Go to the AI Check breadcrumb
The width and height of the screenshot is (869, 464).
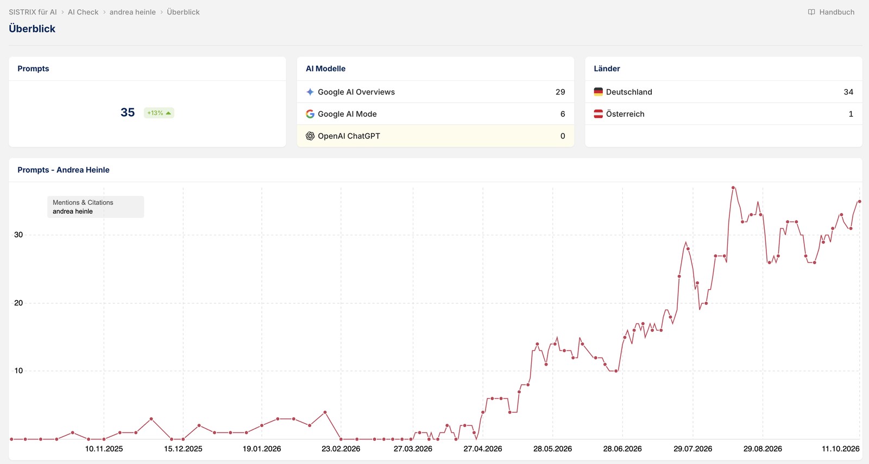coord(83,12)
